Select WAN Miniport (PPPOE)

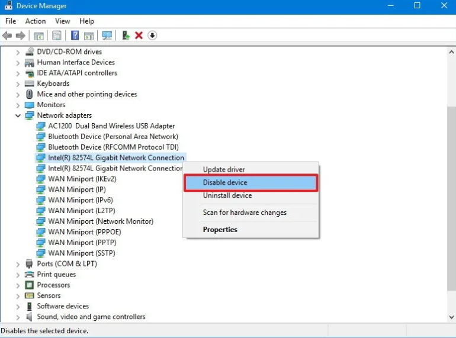tap(84, 232)
